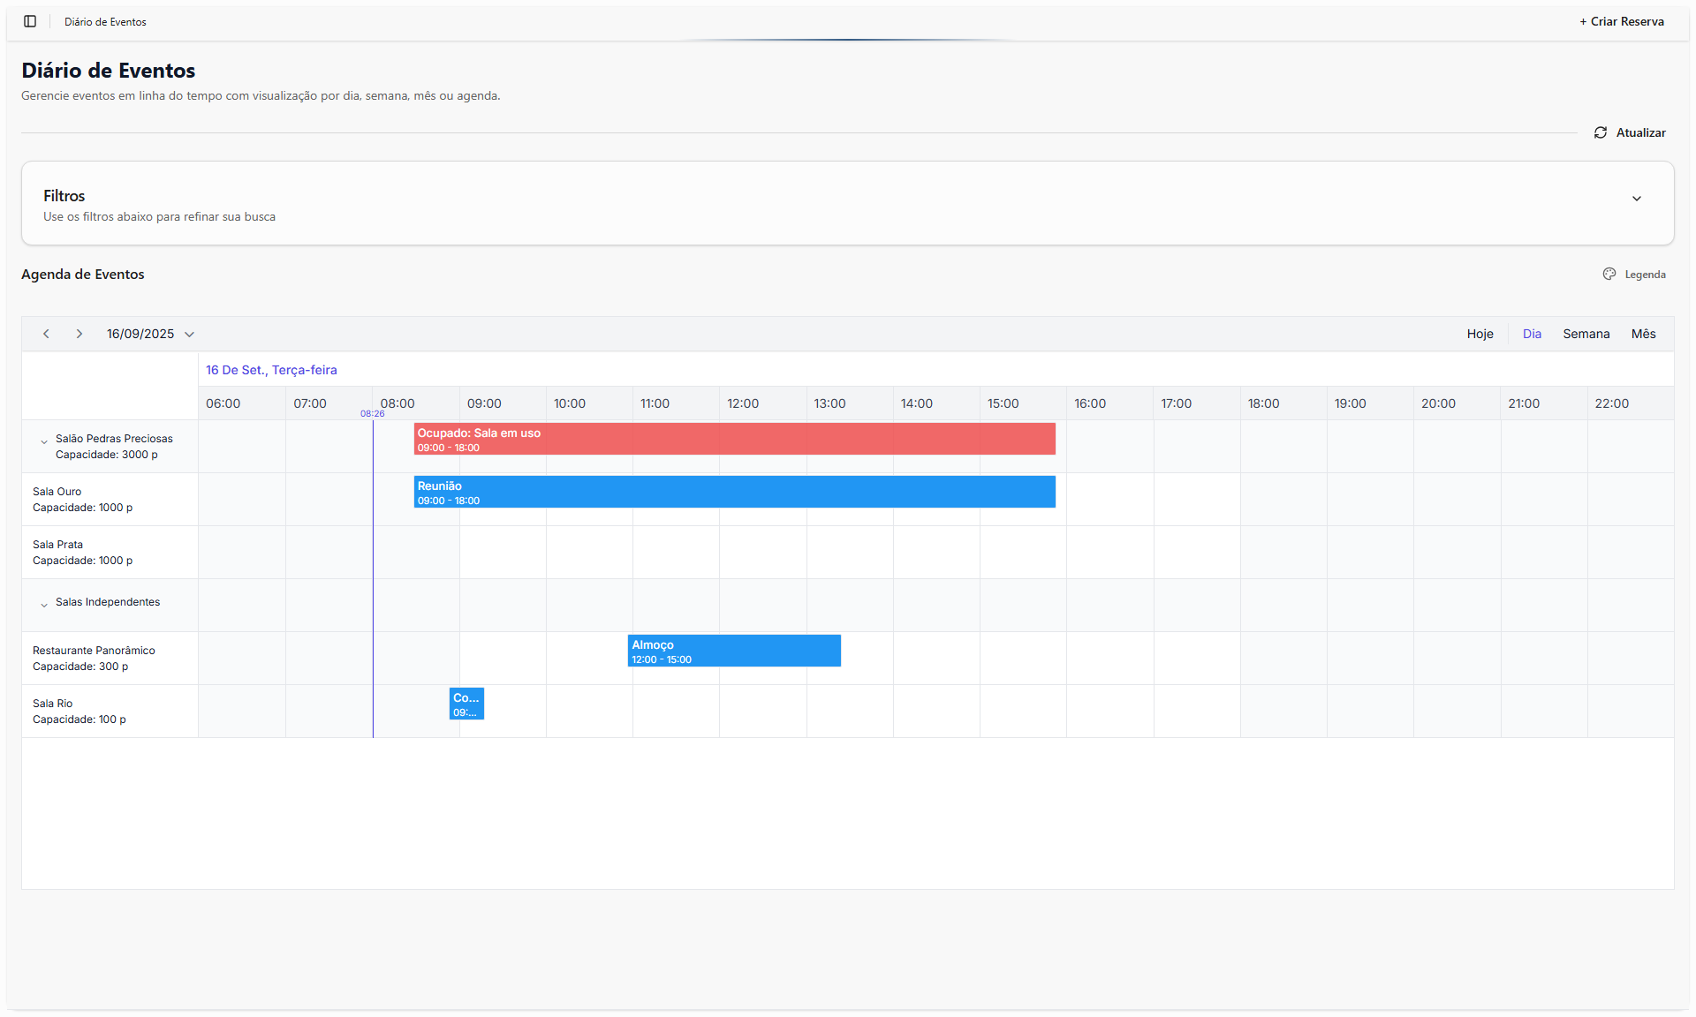Select the Sala Prata resource row
1696x1017 pixels.
click(x=83, y=553)
